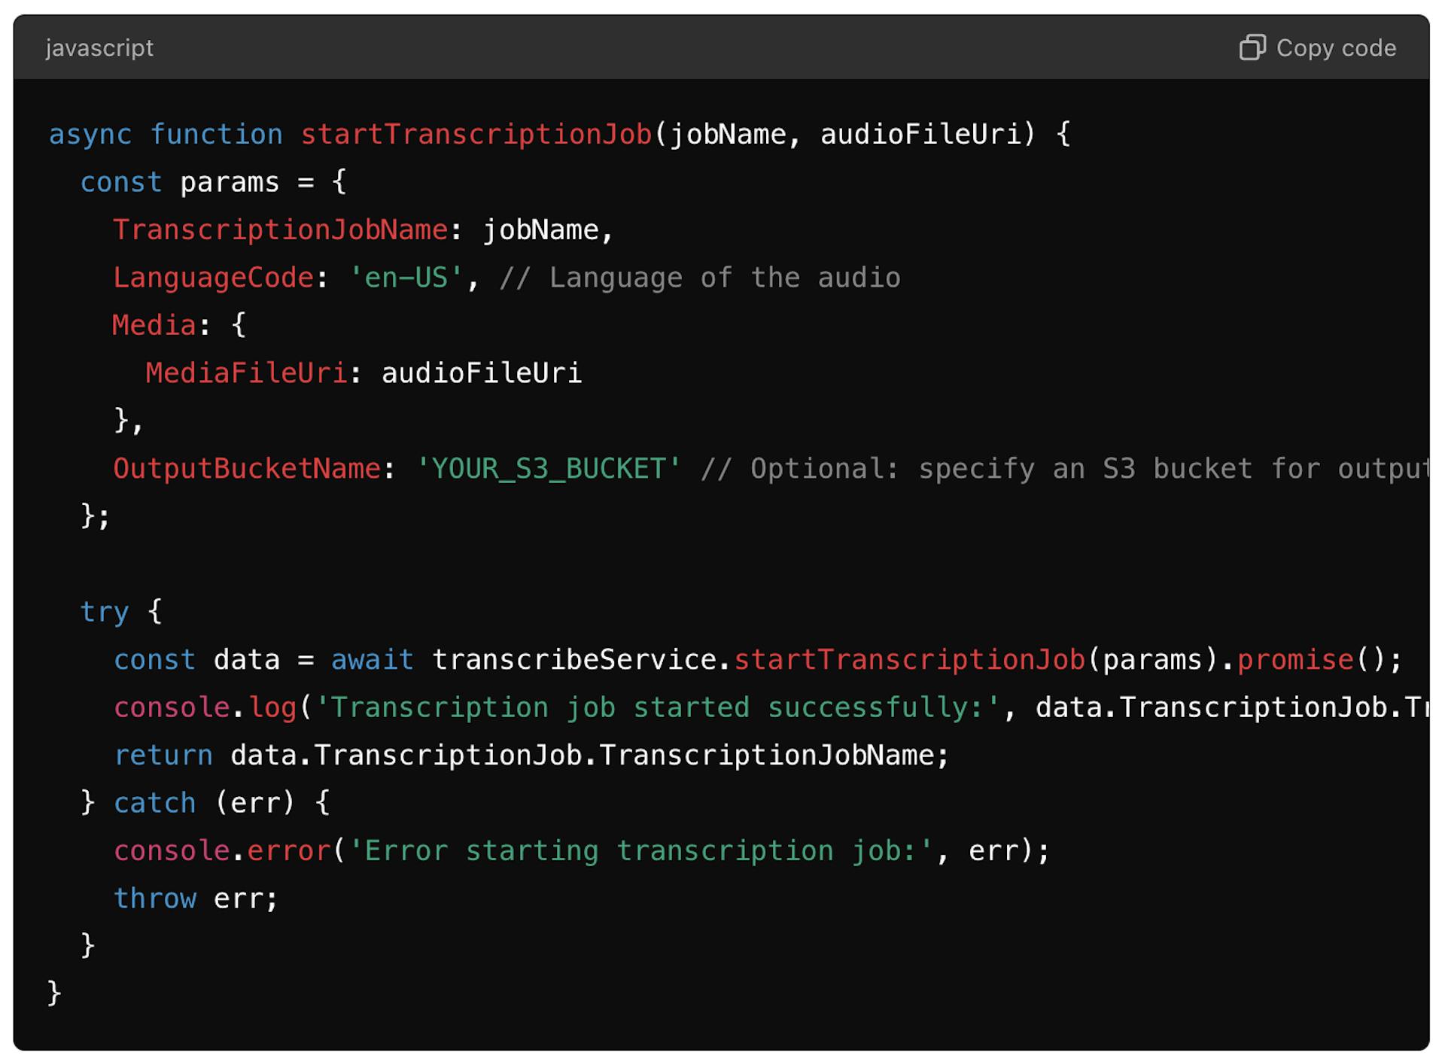This screenshot has width=1445, height=1061.
Task: Click the javascript language label
Action: point(99,48)
